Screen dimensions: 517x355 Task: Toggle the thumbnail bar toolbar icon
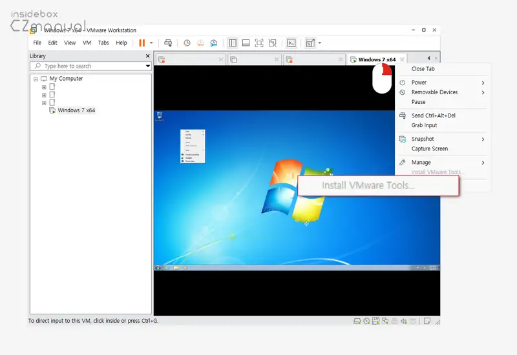click(246, 43)
